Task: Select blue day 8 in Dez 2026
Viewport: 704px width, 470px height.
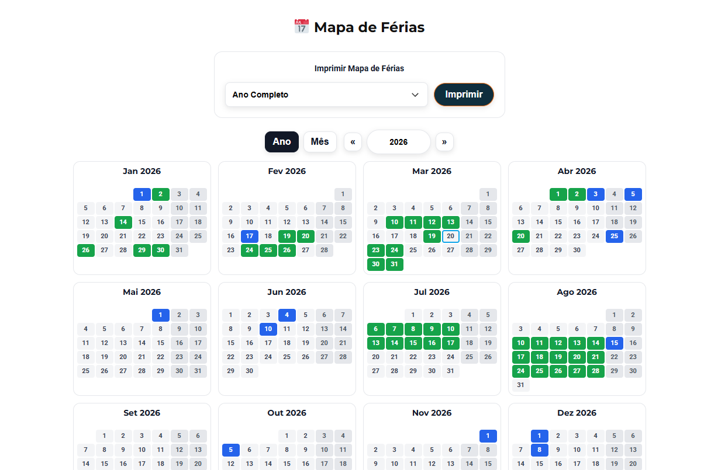Action: tap(540, 450)
